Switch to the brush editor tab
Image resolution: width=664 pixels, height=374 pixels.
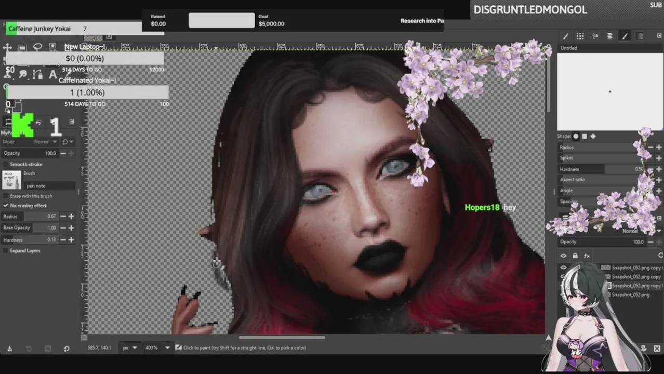click(x=625, y=36)
